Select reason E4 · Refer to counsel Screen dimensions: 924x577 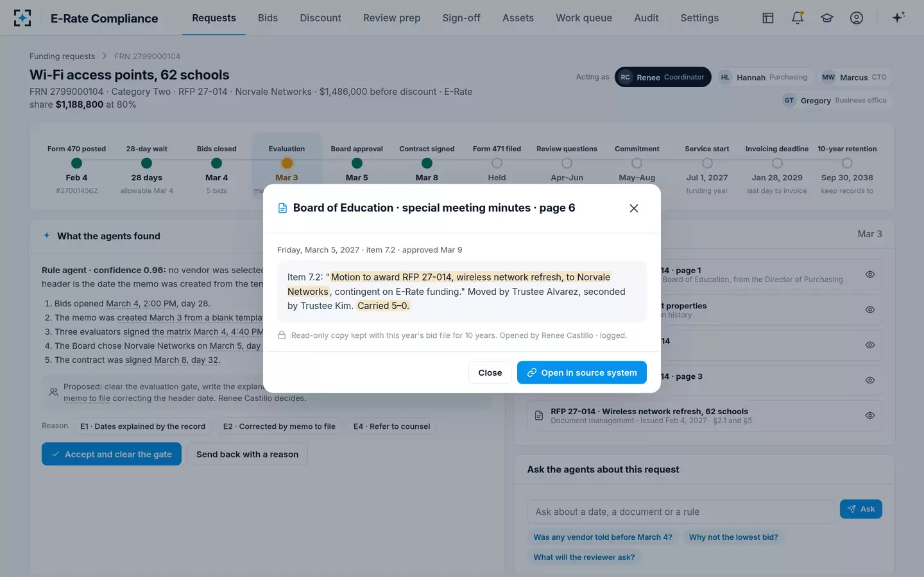391,426
